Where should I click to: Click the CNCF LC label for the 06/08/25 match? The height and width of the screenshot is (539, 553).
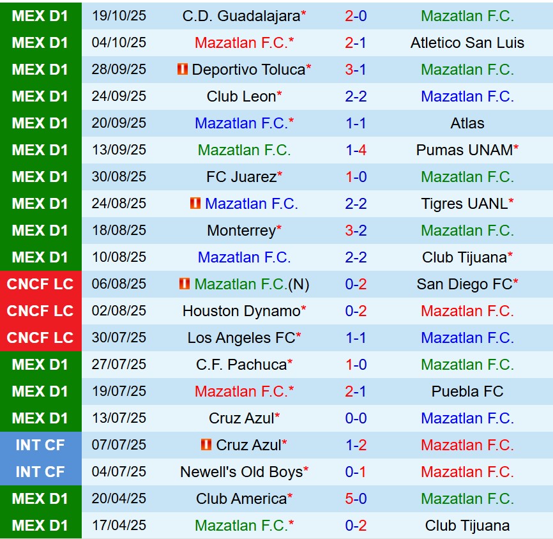point(40,284)
